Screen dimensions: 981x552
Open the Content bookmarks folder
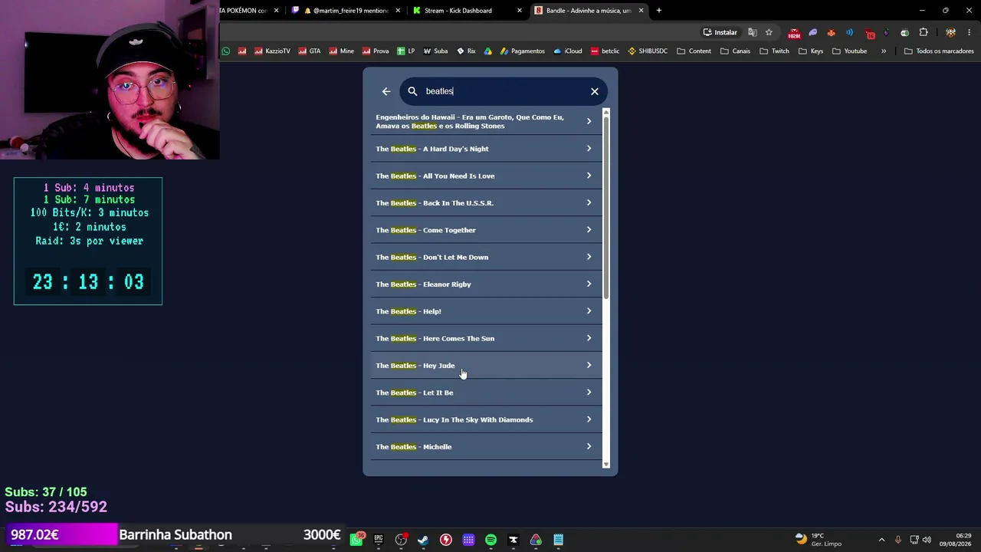pos(694,51)
